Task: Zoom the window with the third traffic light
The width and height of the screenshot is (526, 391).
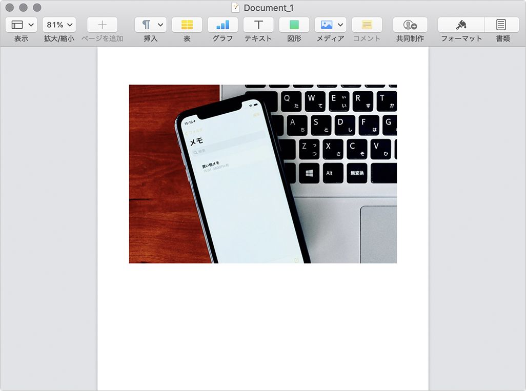Action: 37,7
